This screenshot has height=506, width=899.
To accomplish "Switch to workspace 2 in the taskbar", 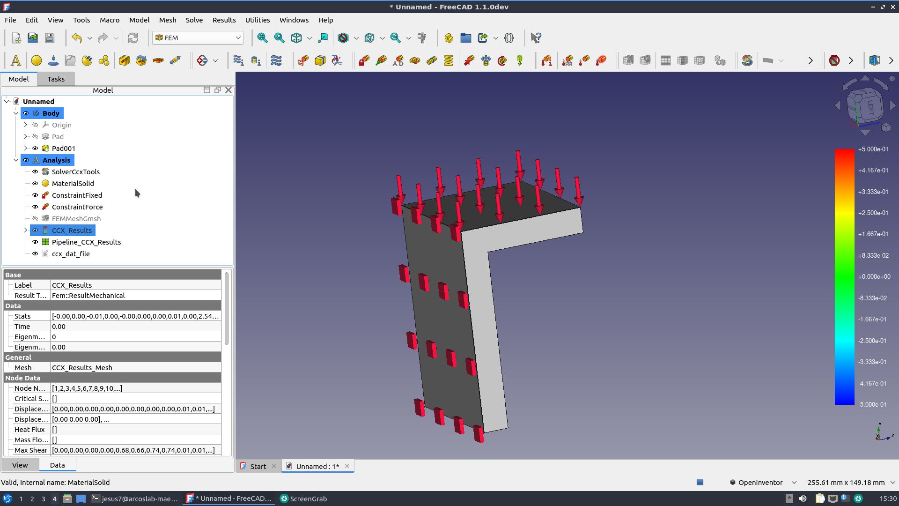I will click(x=32, y=499).
